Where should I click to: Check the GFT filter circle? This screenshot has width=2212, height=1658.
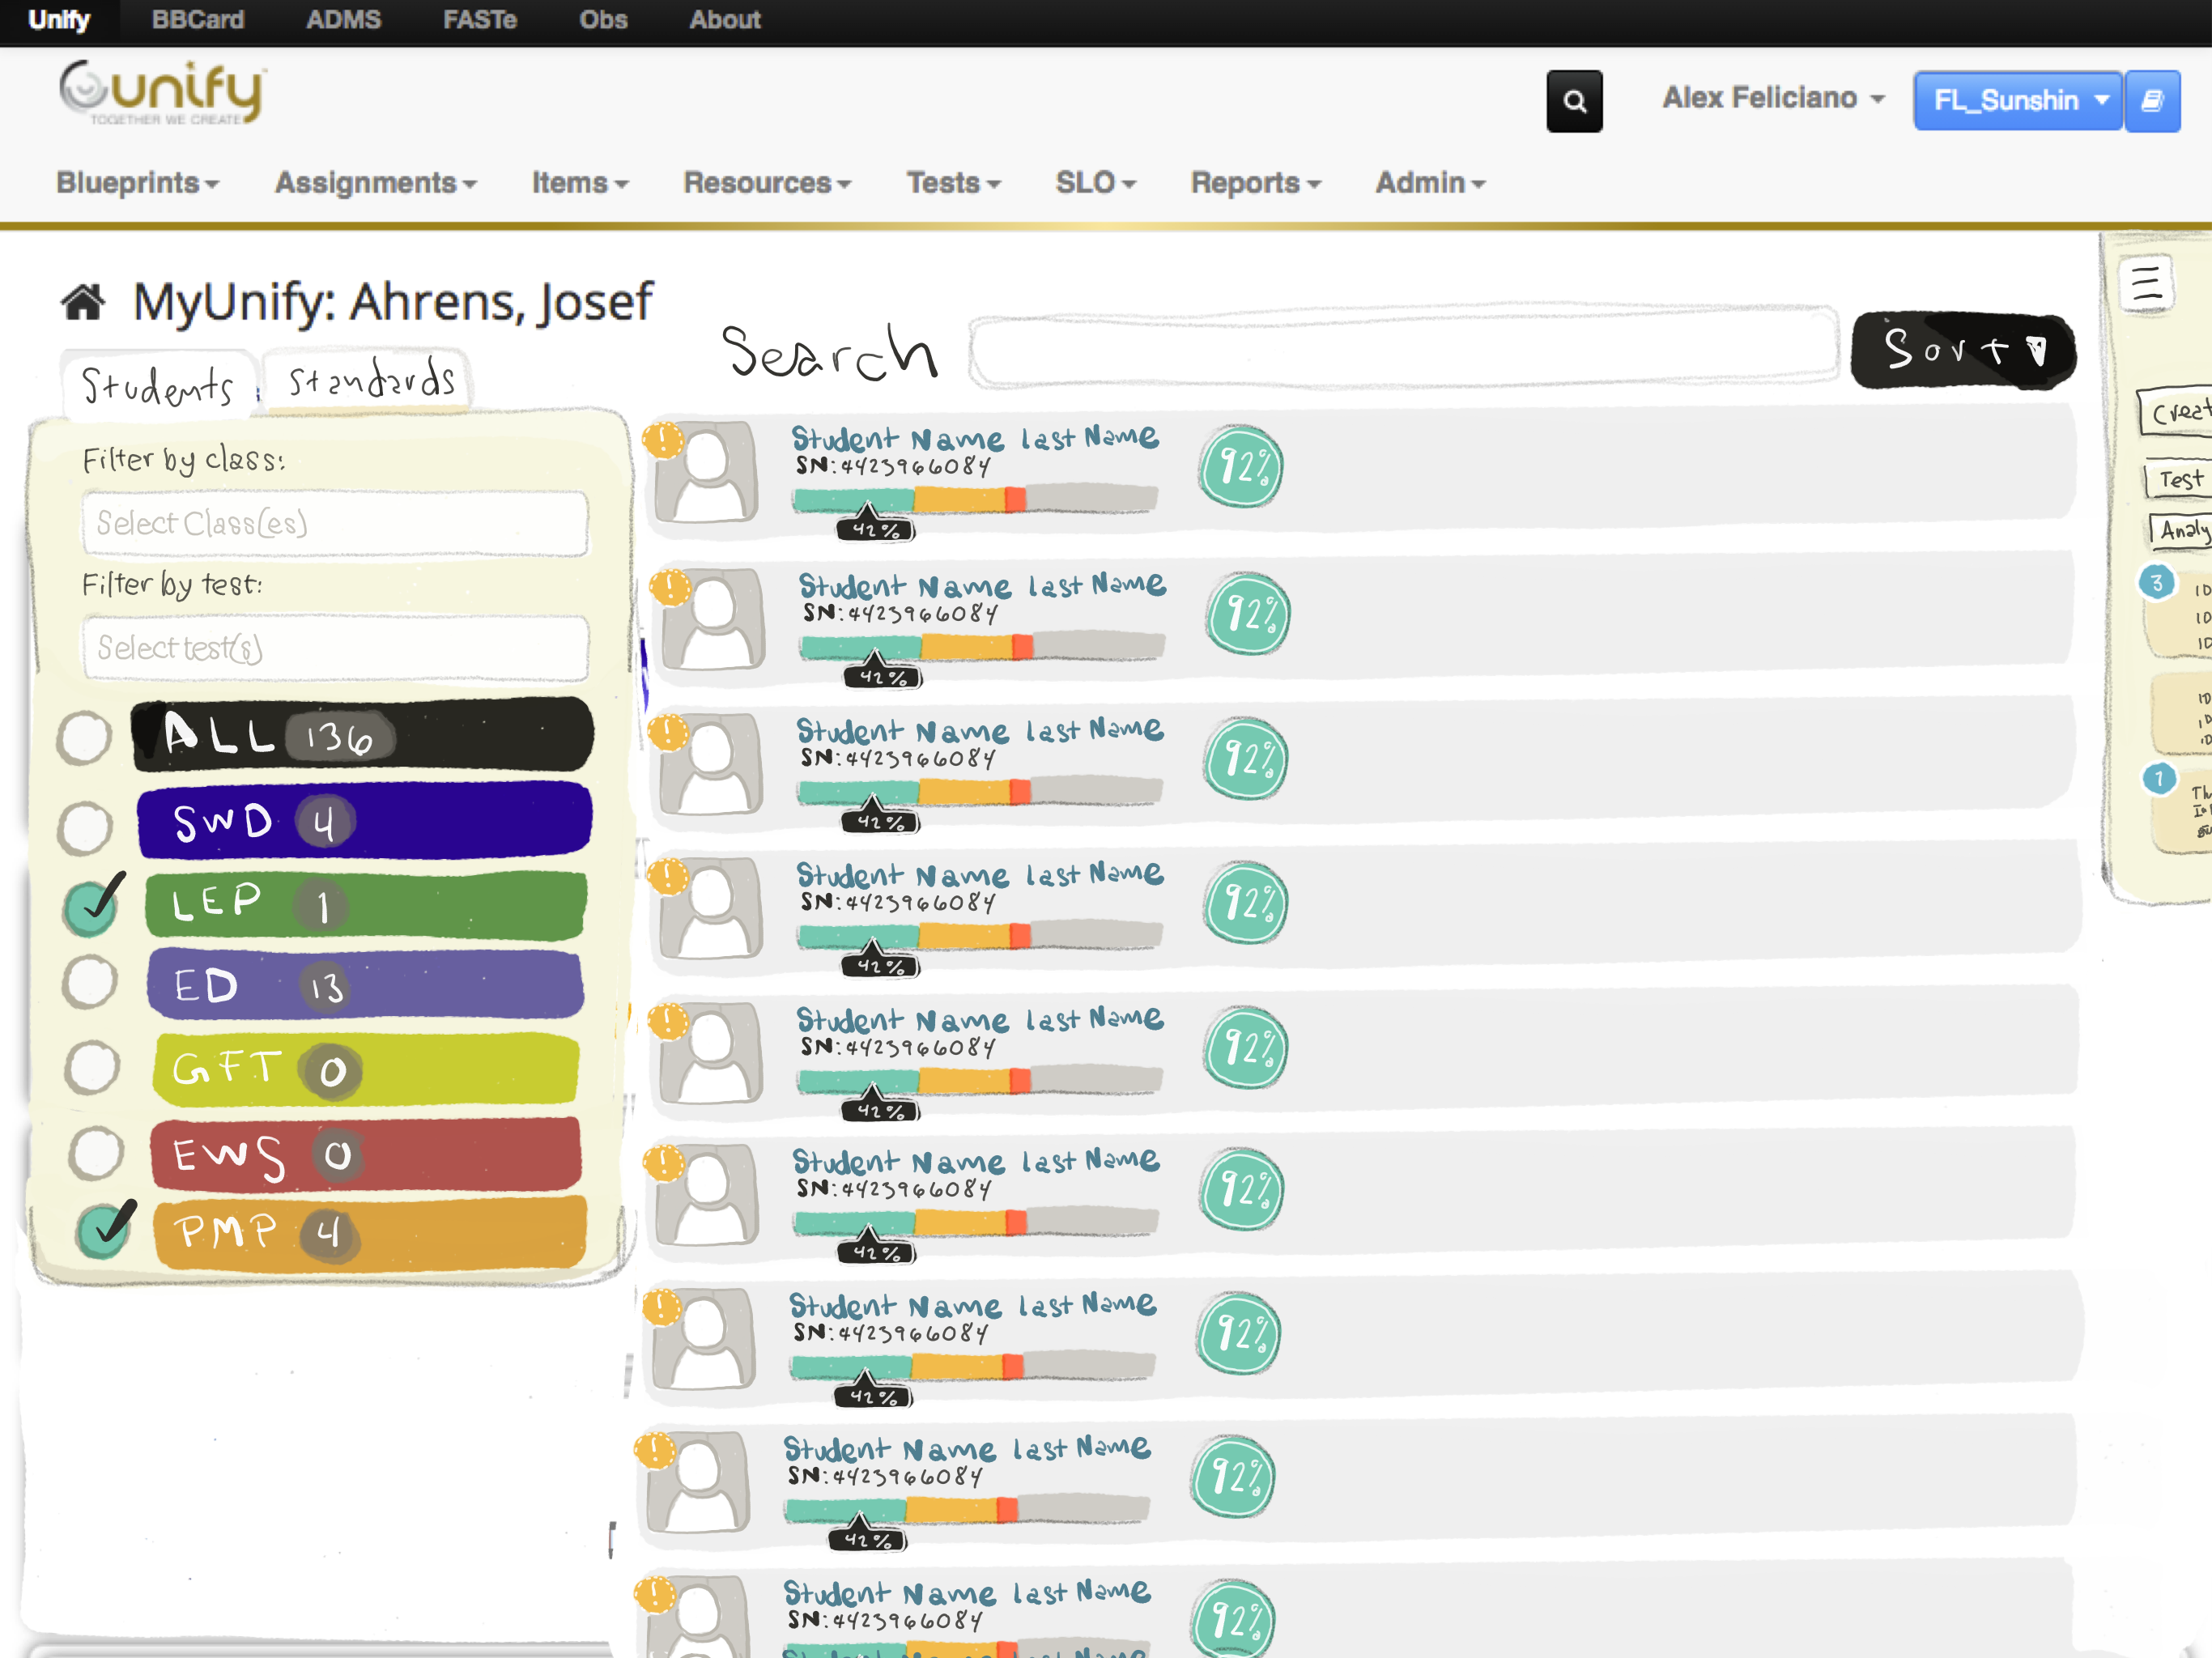click(92, 1066)
